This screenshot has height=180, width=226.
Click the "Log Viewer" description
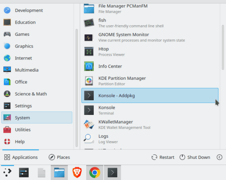[108, 142]
